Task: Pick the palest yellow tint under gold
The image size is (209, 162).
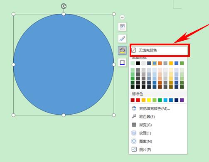Action: coord(171,70)
